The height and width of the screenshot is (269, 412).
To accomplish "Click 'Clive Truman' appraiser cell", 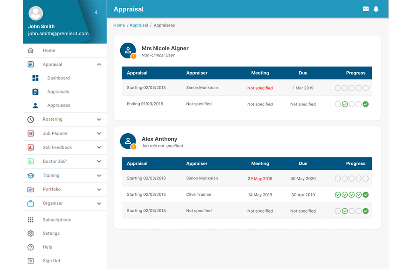I will click(x=199, y=195).
